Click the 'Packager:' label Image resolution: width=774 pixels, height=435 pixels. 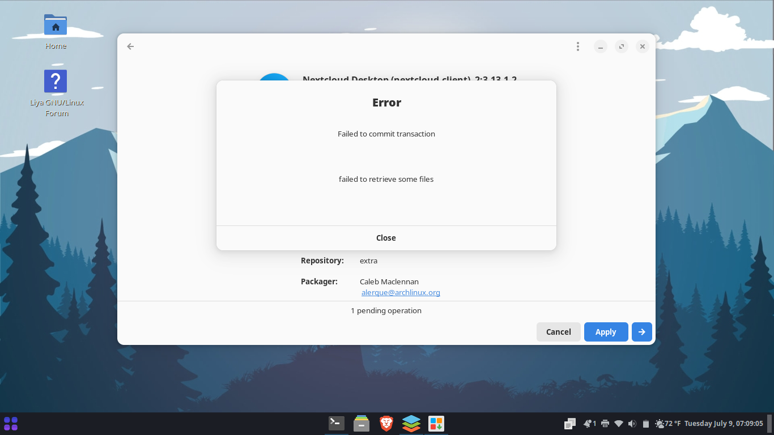tap(319, 282)
